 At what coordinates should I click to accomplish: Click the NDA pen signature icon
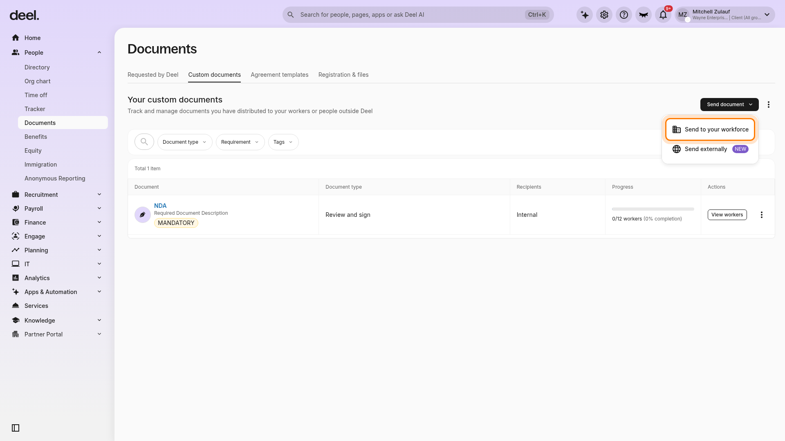[143, 215]
